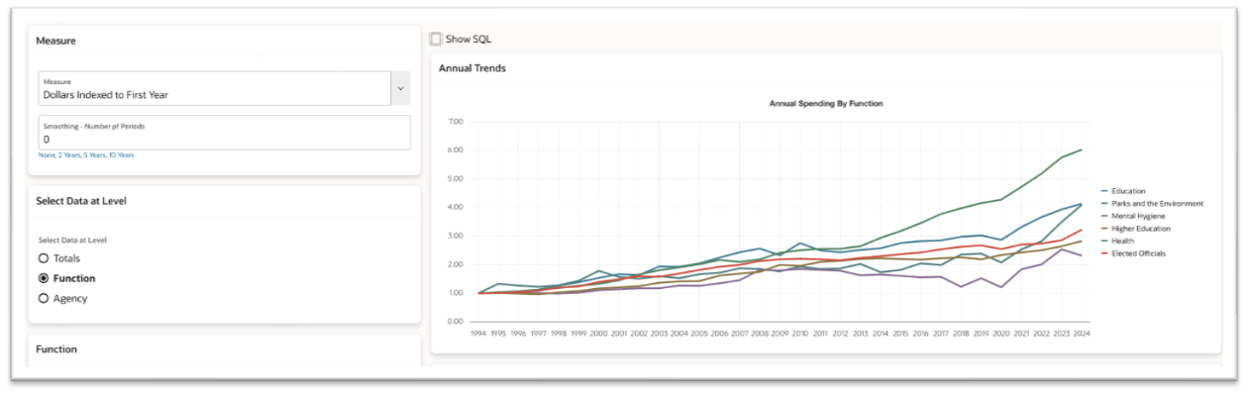This screenshot has height=394, width=1248.
Task: Click the Select Data at Level panel heading
Action: pos(81,201)
